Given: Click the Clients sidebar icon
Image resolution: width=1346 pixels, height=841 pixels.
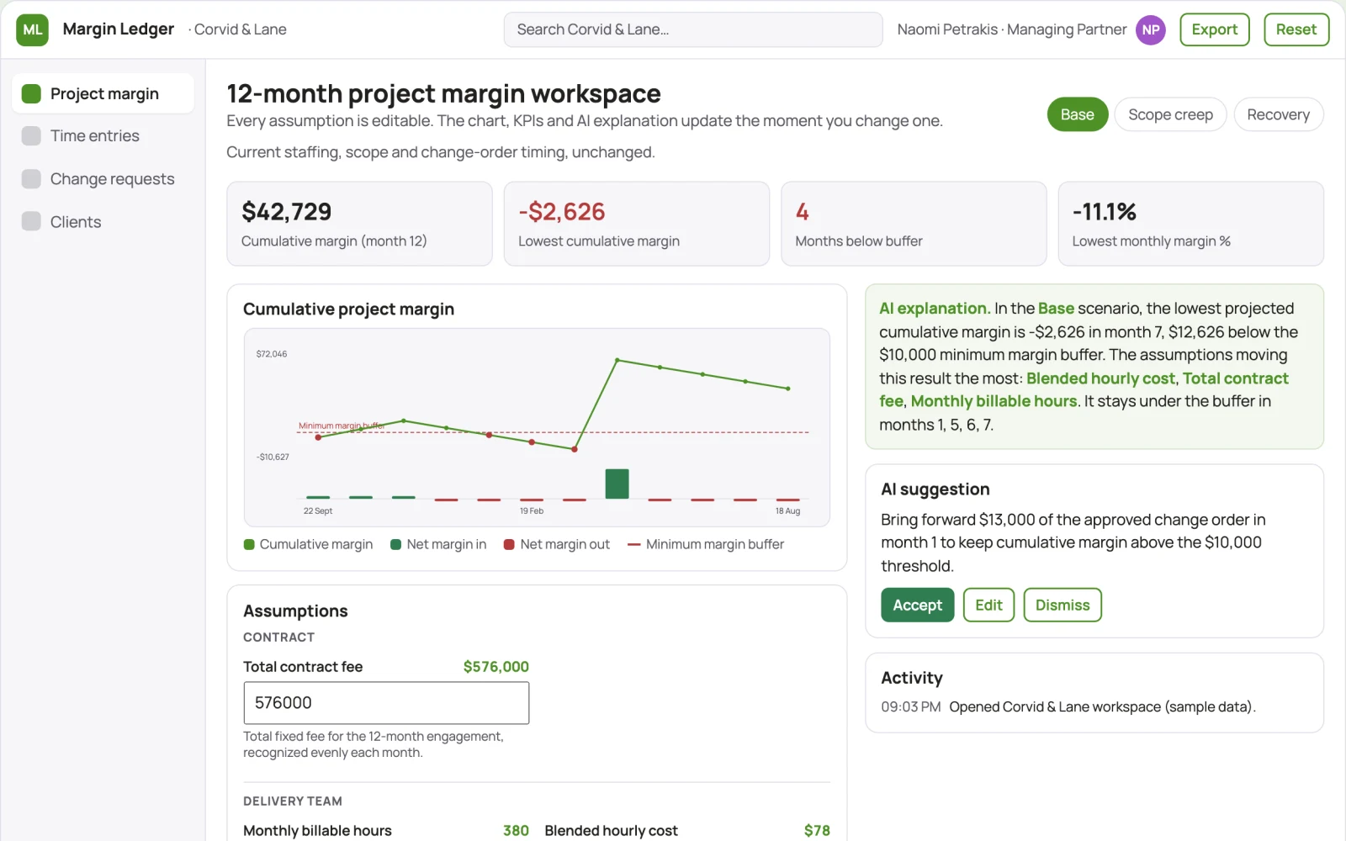Looking at the screenshot, I should tap(31, 222).
